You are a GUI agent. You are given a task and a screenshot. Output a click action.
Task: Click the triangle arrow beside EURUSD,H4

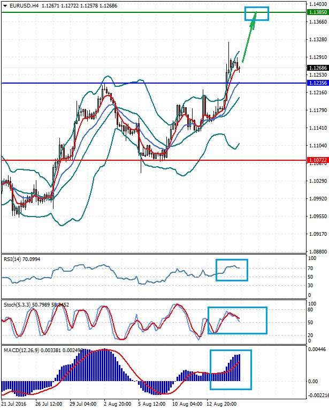5,5
